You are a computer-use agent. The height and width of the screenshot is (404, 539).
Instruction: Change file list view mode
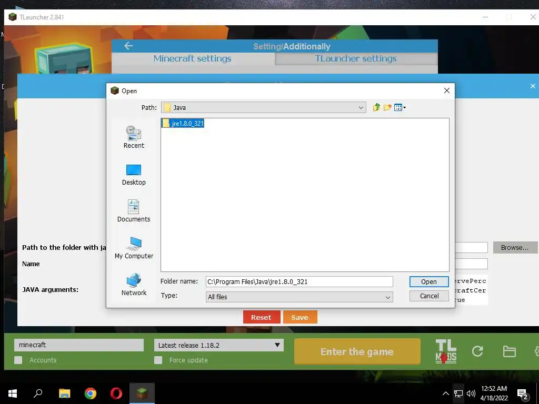(x=400, y=107)
